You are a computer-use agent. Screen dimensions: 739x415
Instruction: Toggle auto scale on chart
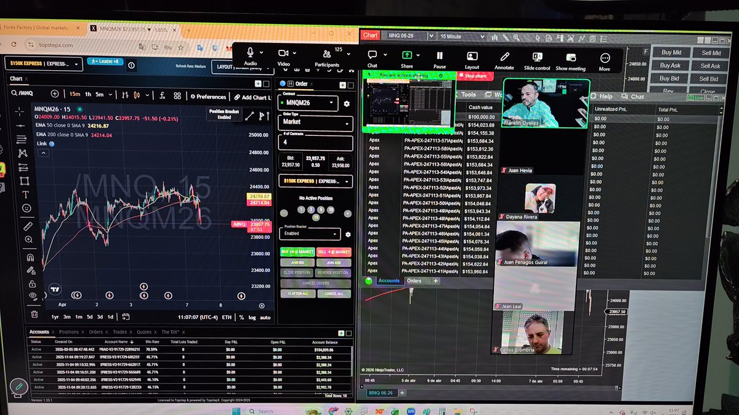[265, 318]
